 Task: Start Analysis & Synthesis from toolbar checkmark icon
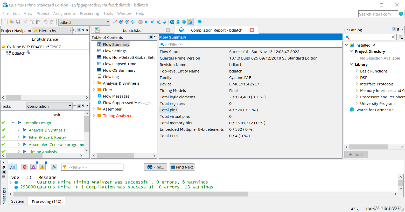pyautogui.click(x=152, y=22)
